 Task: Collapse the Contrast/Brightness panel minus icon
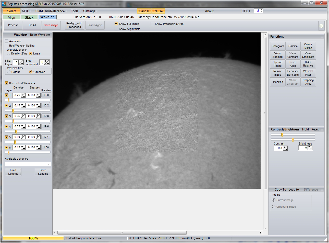(x=322, y=130)
